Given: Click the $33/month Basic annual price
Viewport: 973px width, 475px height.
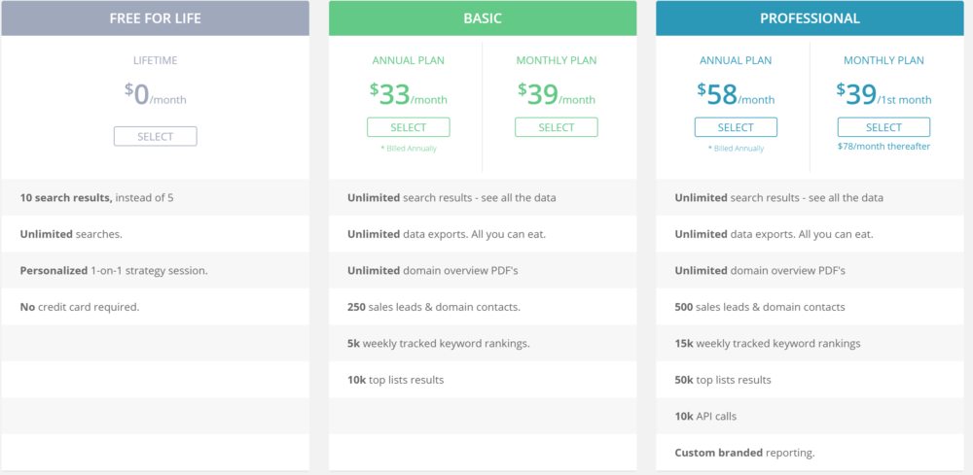Looking at the screenshot, I should (x=409, y=95).
